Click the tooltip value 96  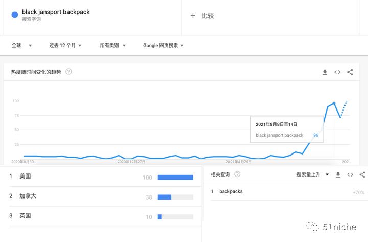[x=316, y=135]
